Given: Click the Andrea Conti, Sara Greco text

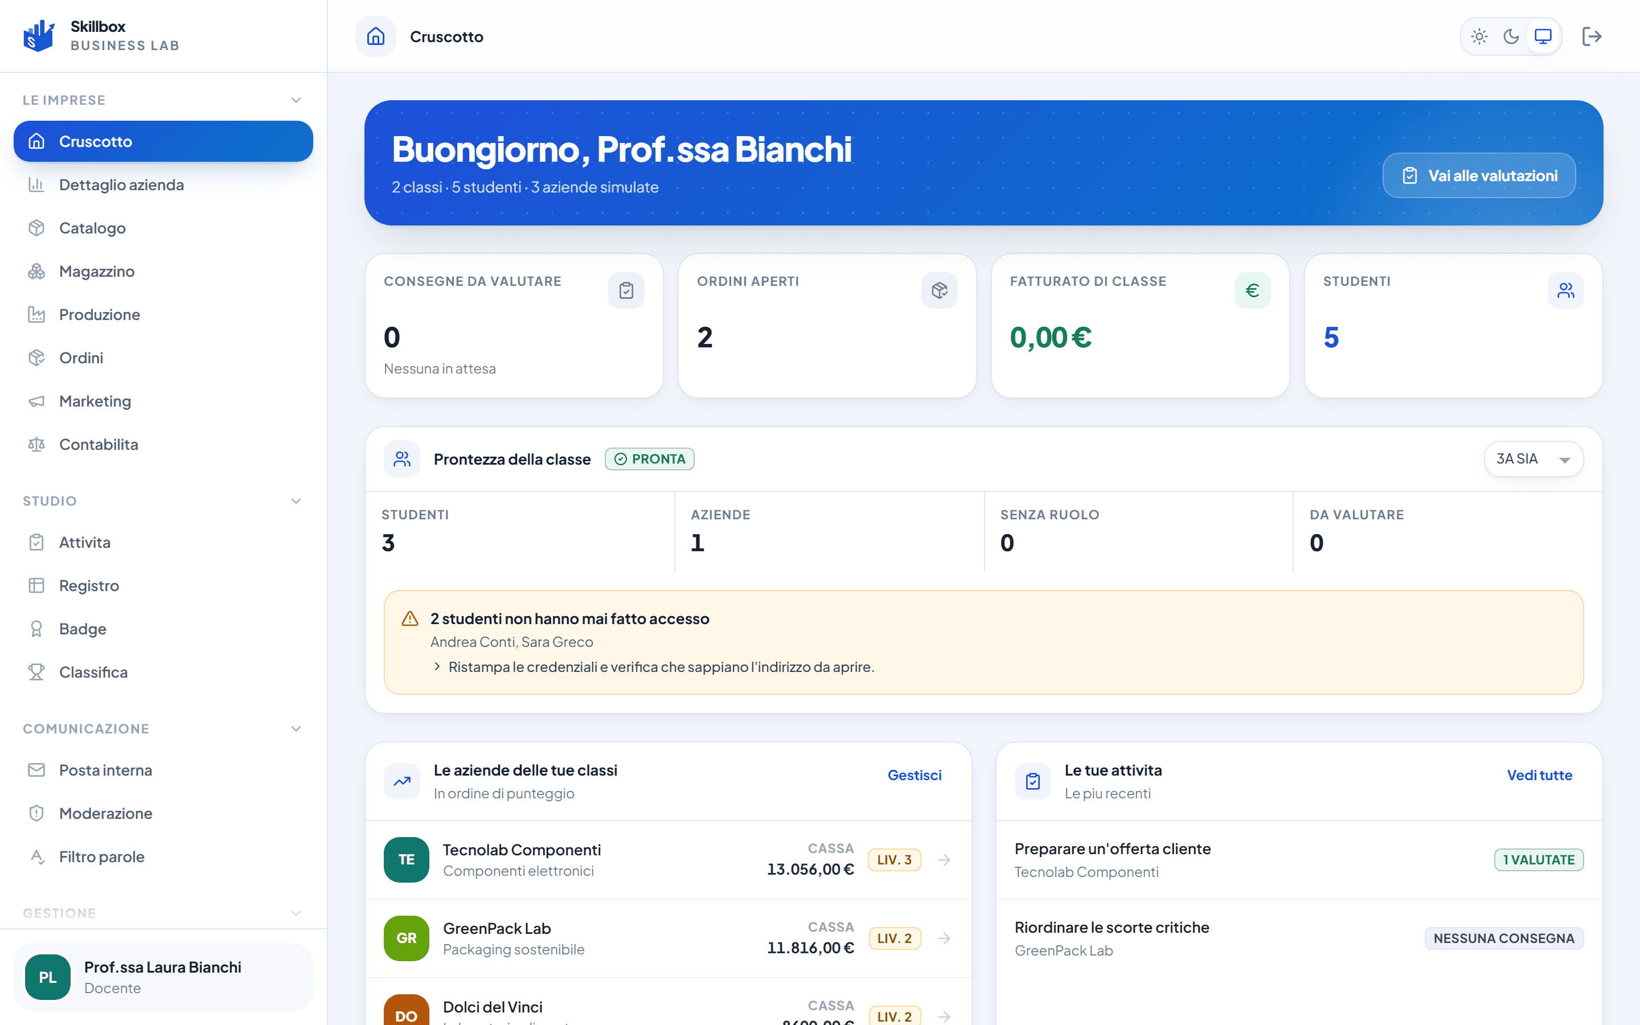Looking at the screenshot, I should point(512,642).
